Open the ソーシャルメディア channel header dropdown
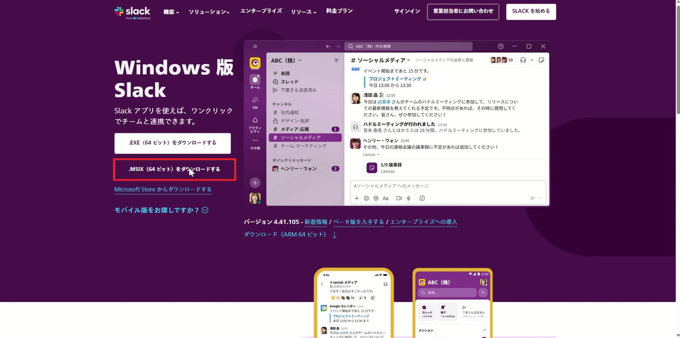 380,60
